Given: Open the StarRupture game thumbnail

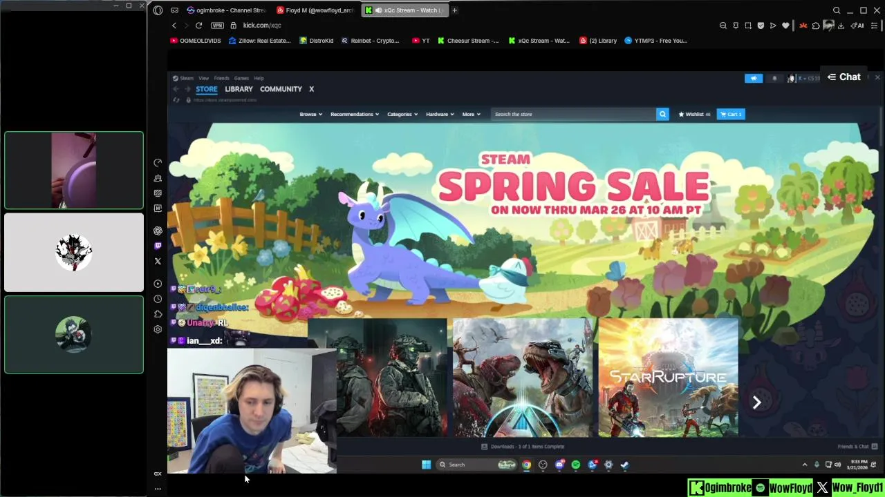Looking at the screenshot, I should tap(668, 378).
